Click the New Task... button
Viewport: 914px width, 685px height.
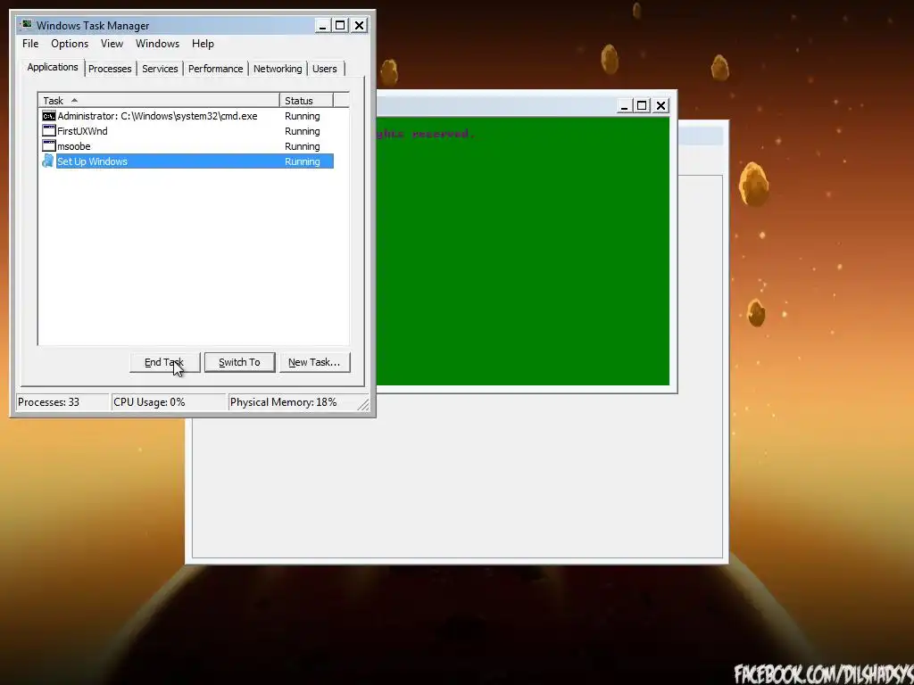[x=315, y=362]
